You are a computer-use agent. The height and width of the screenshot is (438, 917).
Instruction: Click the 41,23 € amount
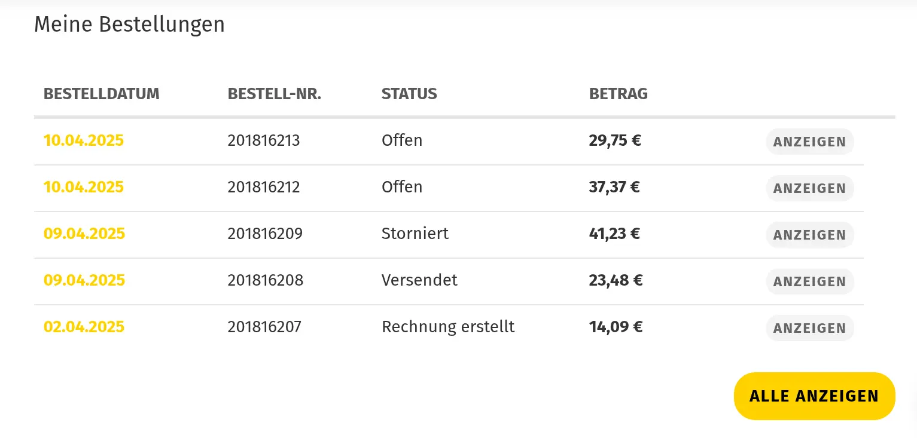(x=614, y=234)
